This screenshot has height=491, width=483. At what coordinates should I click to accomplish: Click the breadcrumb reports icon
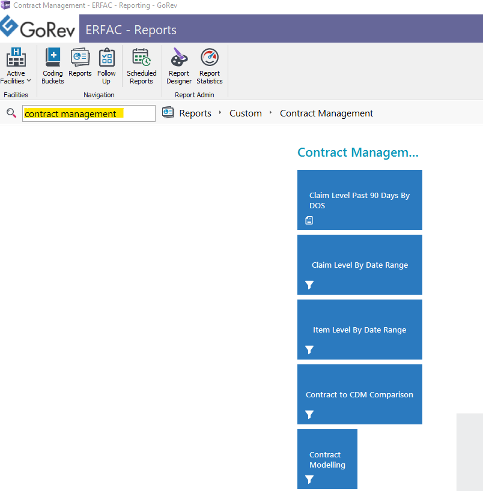point(168,112)
